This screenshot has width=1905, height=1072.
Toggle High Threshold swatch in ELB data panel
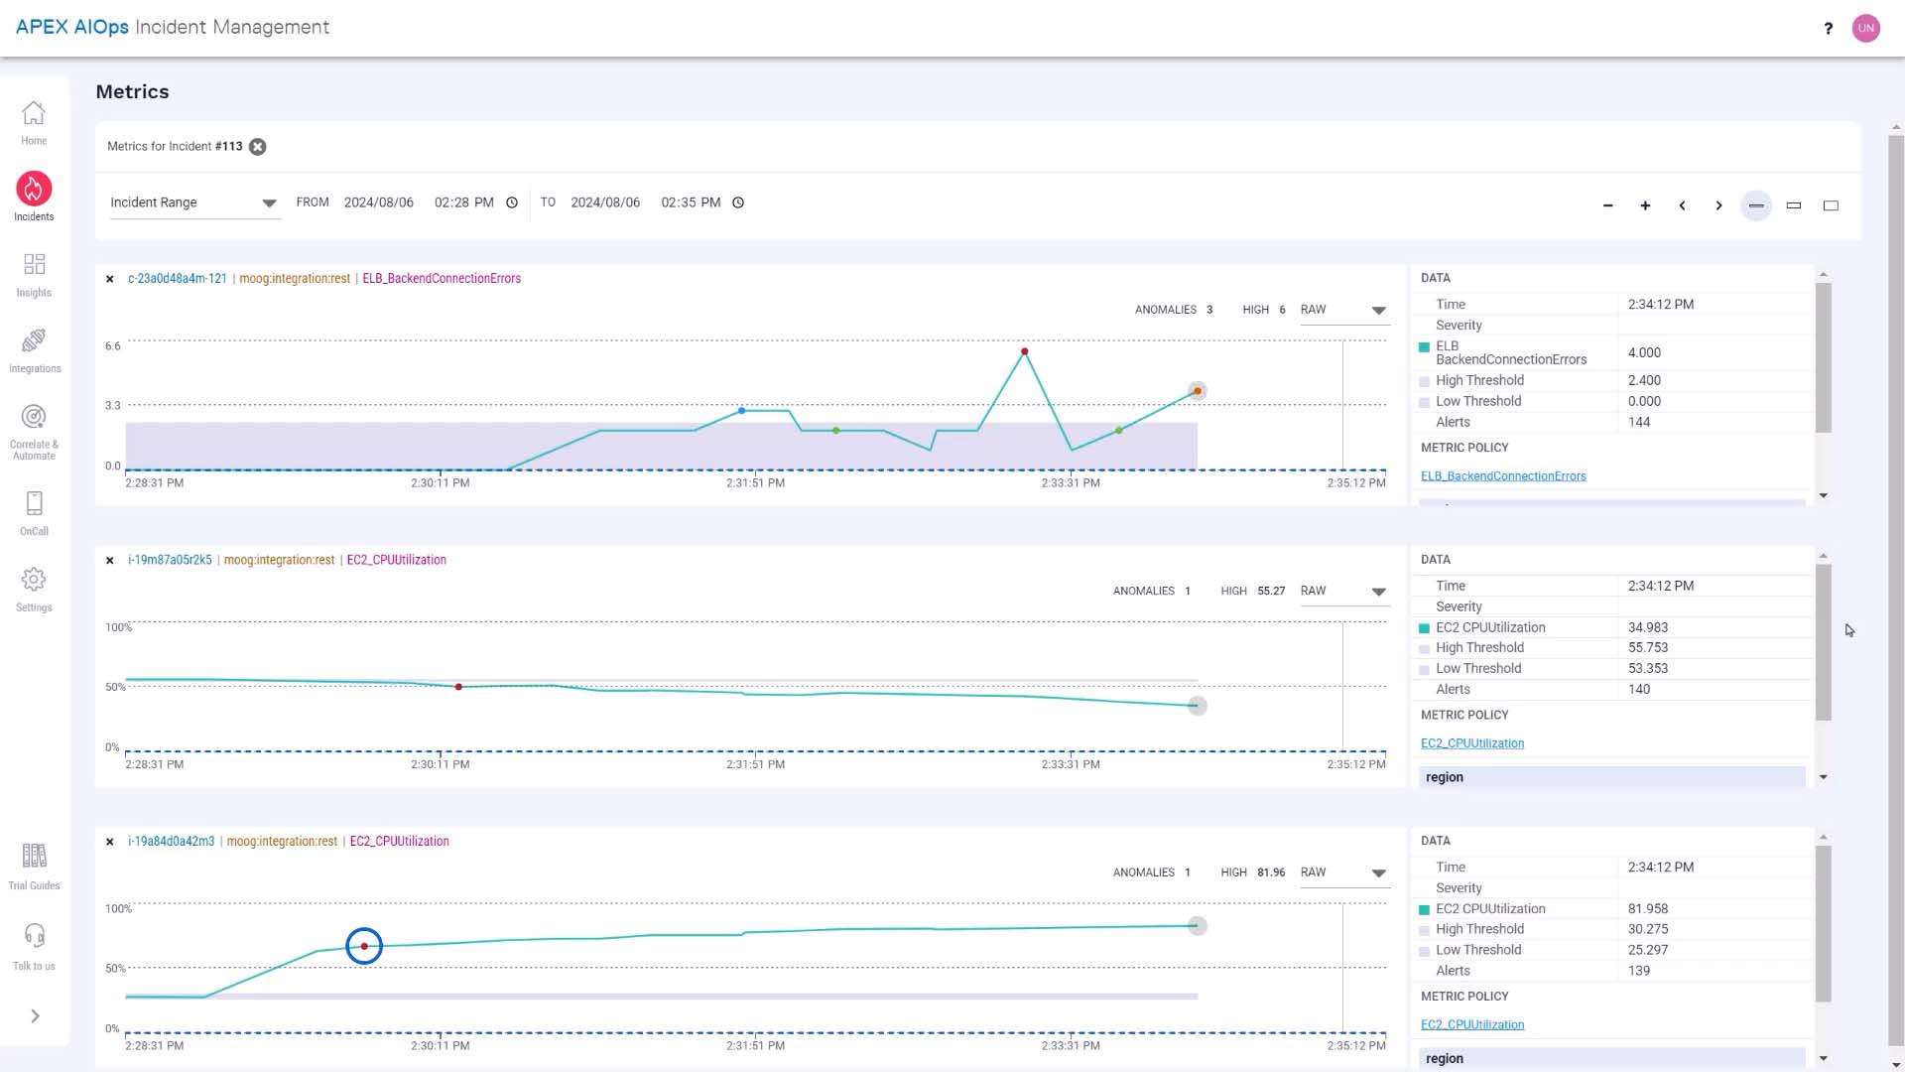tap(1425, 381)
